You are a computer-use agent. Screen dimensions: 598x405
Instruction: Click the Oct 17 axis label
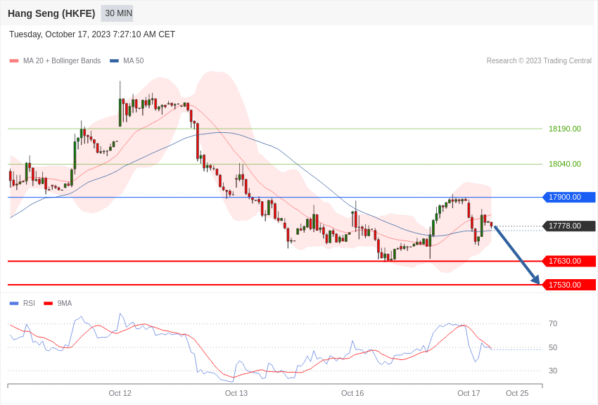[469, 393]
